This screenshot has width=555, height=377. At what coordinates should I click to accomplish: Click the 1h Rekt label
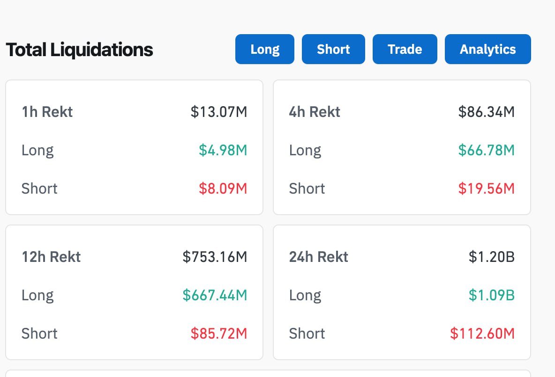pyautogui.click(x=47, y=112)
